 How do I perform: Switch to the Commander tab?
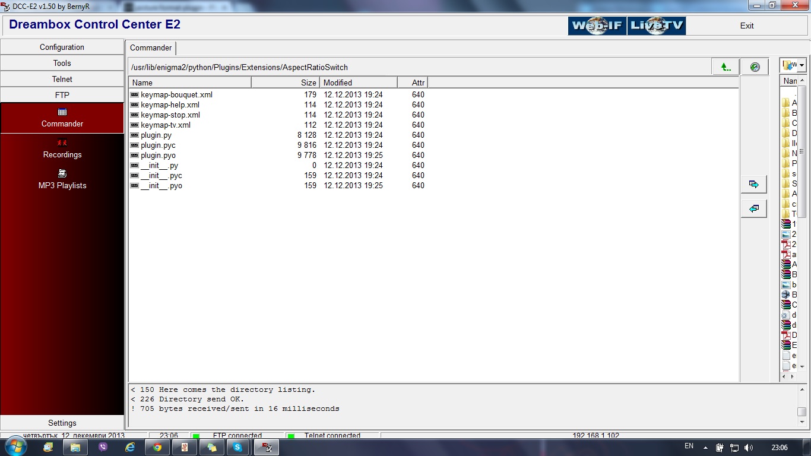coord(151,48)
